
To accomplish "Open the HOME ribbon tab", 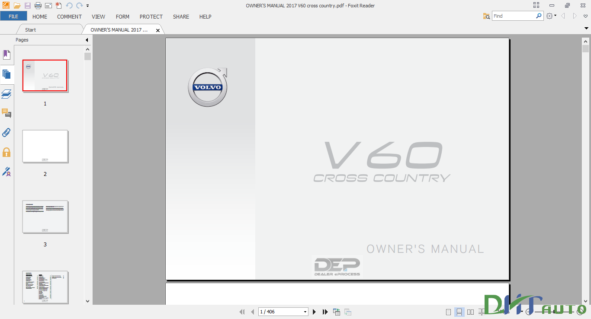I will 40,16.
